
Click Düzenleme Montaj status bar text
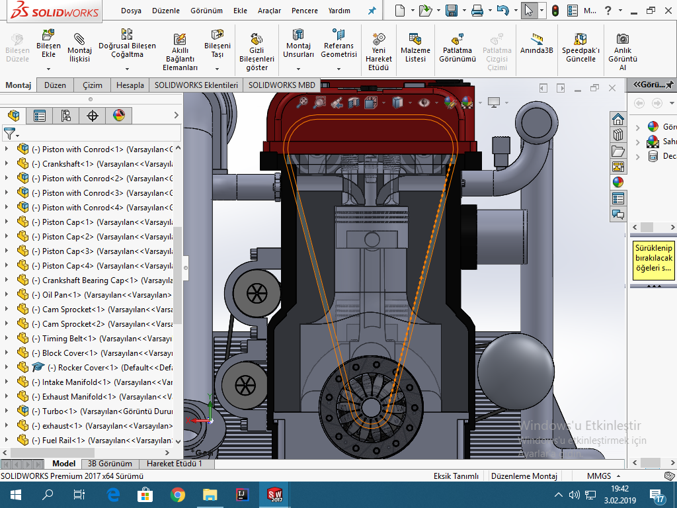[x=524, y=476]
